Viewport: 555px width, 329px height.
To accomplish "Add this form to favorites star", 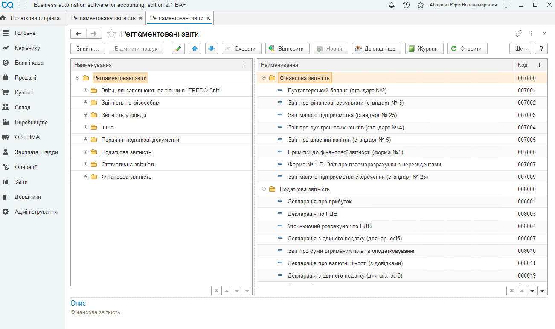I will point(111,34).
